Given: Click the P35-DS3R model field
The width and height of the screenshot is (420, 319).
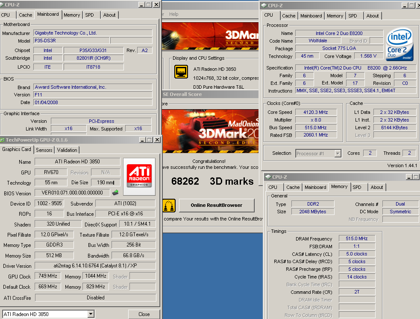Looking at the screenshot, I should (x=71, y=41).
